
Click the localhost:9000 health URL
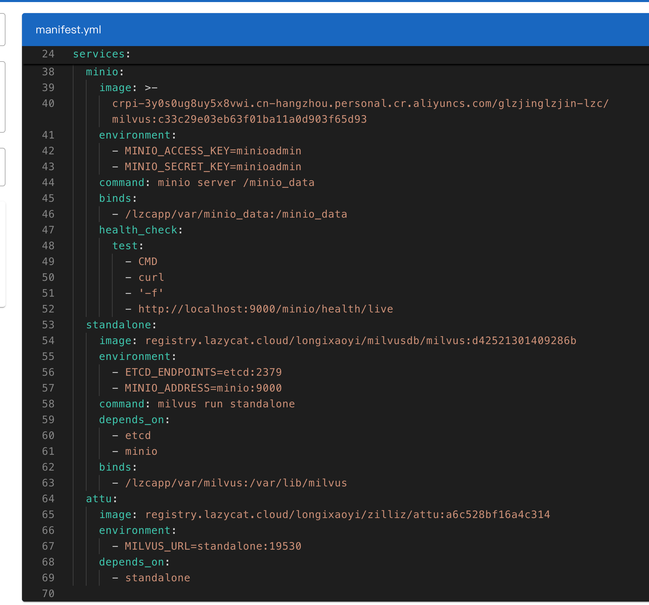tap(265, 309)
